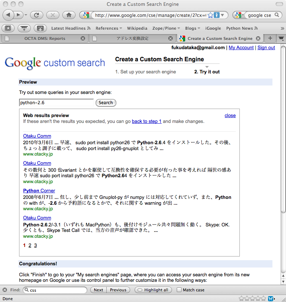286x302 pixels.
Task: Open a new tab with the plus button
Action: (x=270, y=38)
